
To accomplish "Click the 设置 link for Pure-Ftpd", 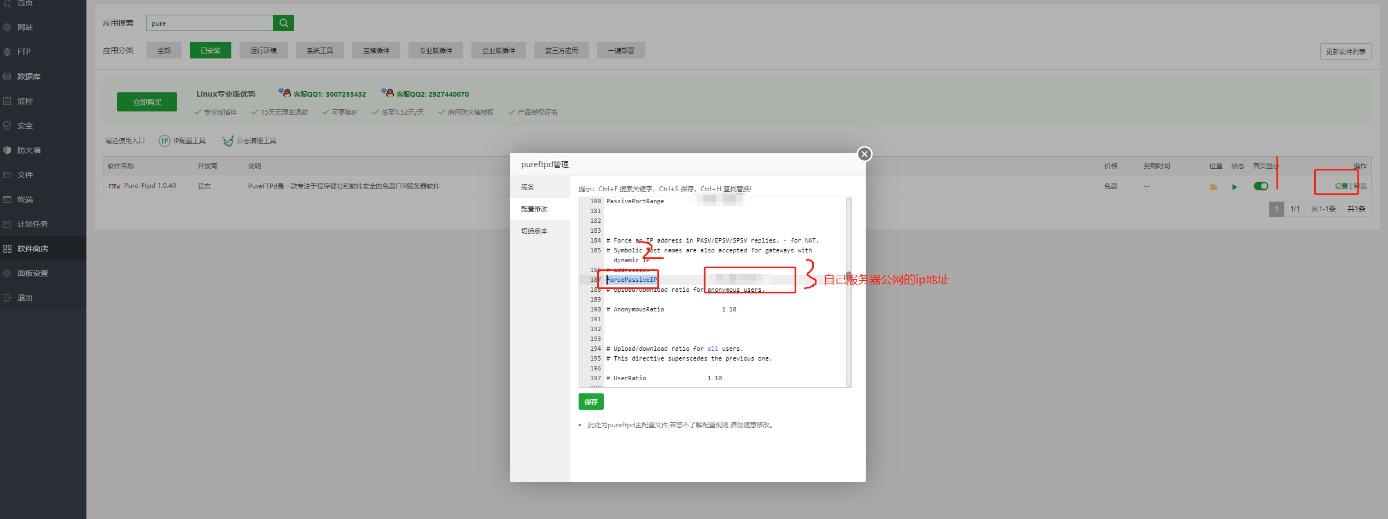I will (x=1341, y=186).
